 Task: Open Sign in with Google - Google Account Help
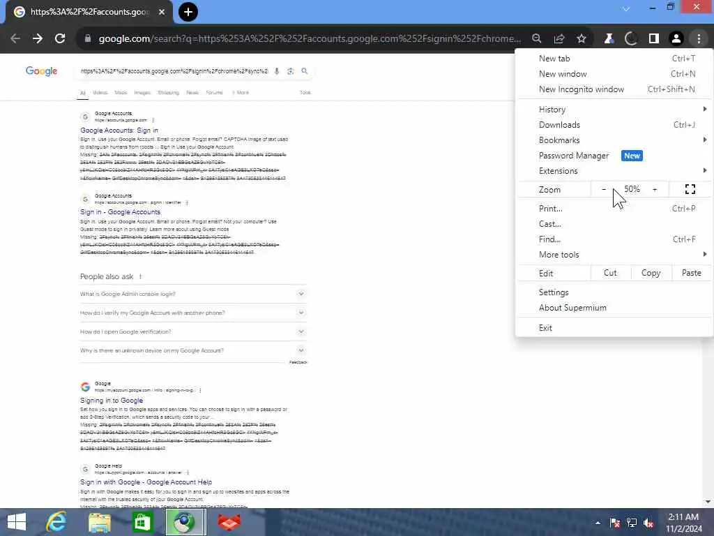146,482
